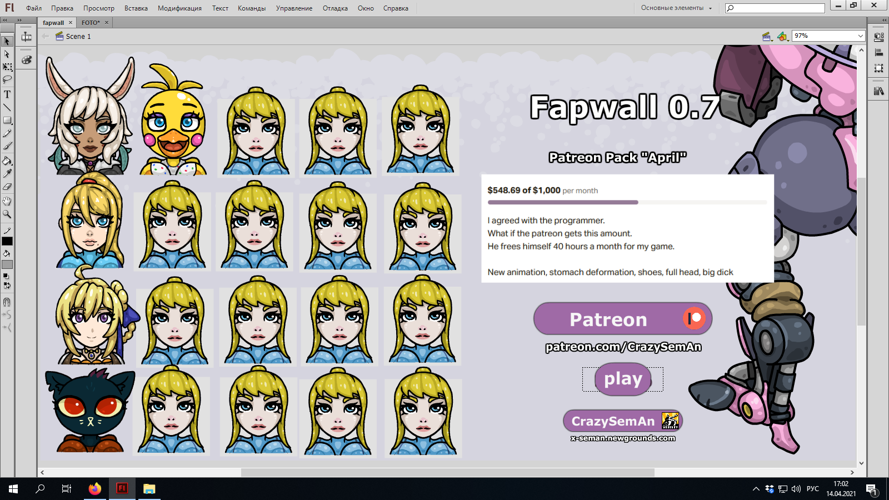889x500 pixels.
Task: Activate the Lasso tool
Action: [x=7, y=79]
